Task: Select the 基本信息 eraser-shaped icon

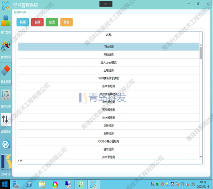Action: [x=6, y=70]
